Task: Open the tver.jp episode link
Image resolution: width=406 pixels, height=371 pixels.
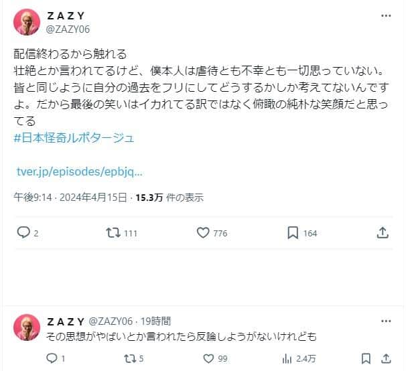Action: (x=79, y=171)
